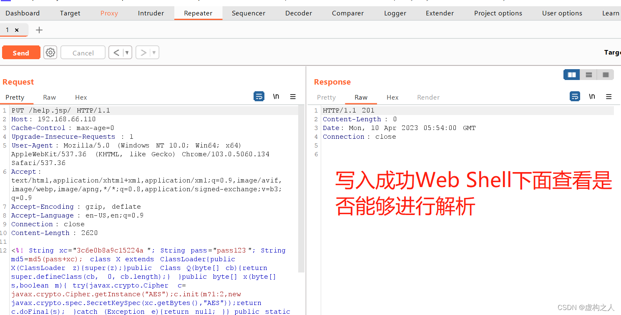This screenshot has width=621, height=315.
Task: Select Pretty view in Response panel
Action: tap(326, 97)
